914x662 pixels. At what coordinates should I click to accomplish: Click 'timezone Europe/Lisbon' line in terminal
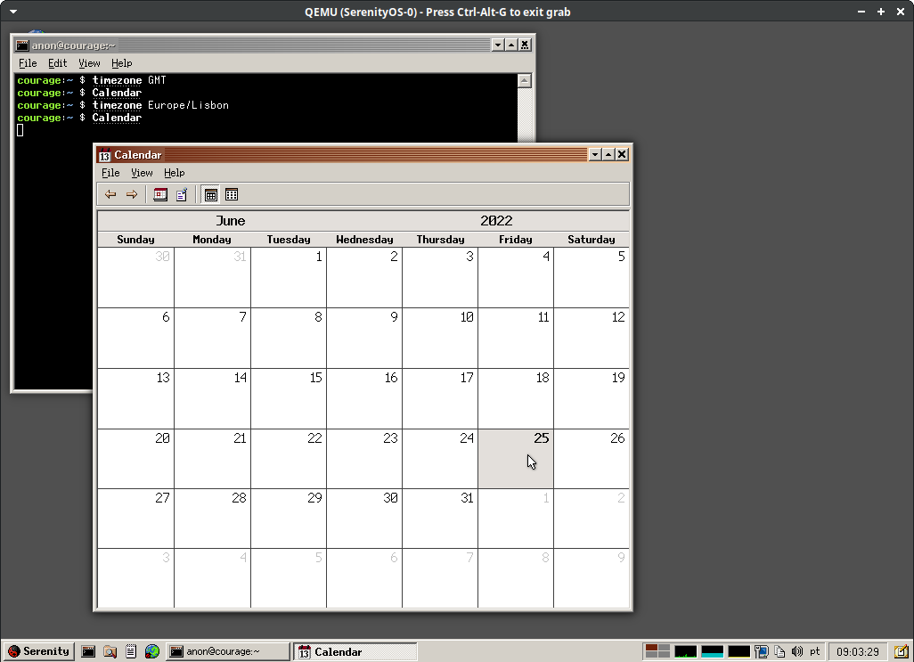[160, 105]
